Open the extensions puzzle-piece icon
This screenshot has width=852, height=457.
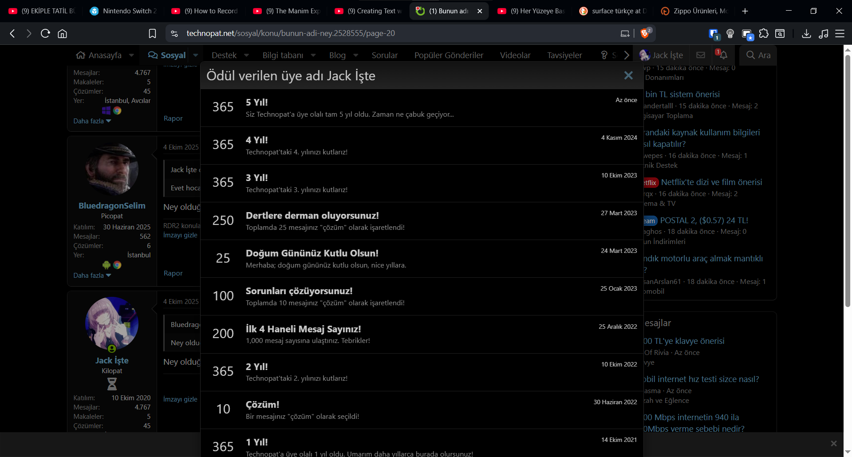764,33
